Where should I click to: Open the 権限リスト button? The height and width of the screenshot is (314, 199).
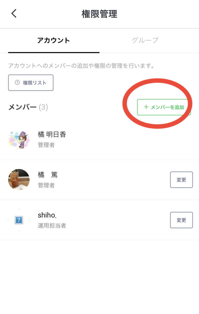pyautogui.click(x=31, y=83)
